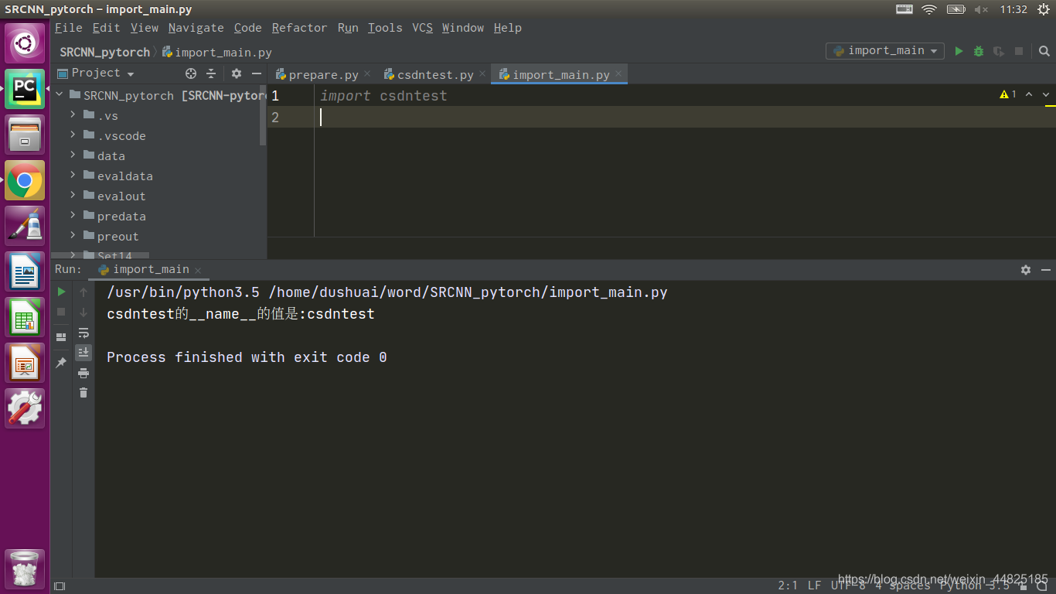The width and height of the screenshot is (1056, 594).
Task: Open the Files manager in the dock
Action: [25, 135]
